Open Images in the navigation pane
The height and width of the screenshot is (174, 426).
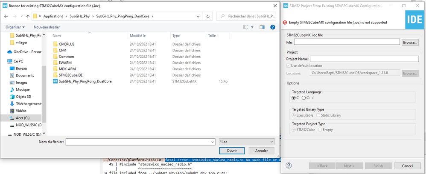click(x=21, y=83)
